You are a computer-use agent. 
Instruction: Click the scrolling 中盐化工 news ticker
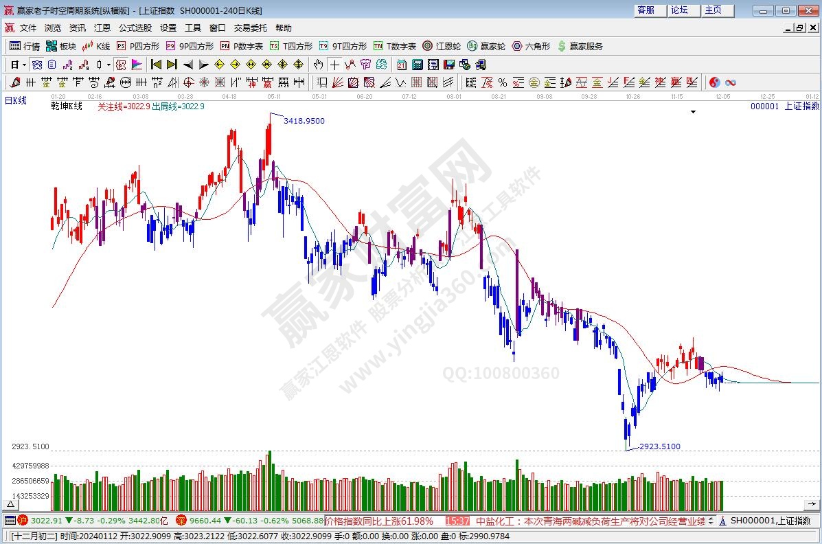591,521
